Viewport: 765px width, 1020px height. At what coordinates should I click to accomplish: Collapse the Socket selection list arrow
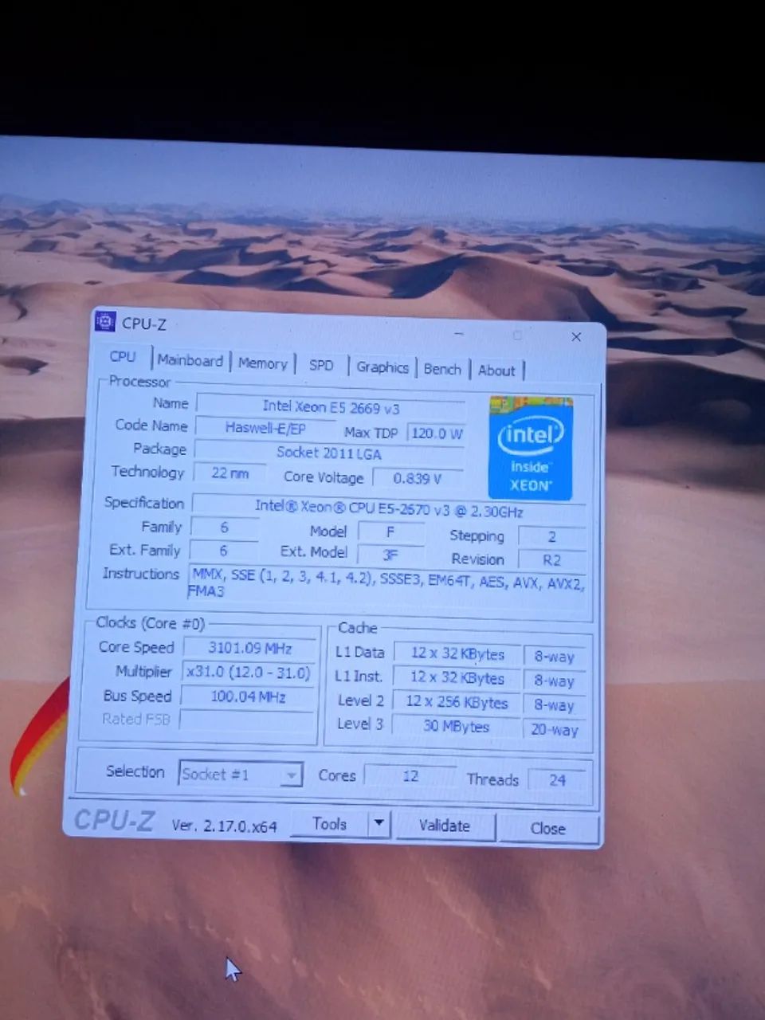click(290, 774)
